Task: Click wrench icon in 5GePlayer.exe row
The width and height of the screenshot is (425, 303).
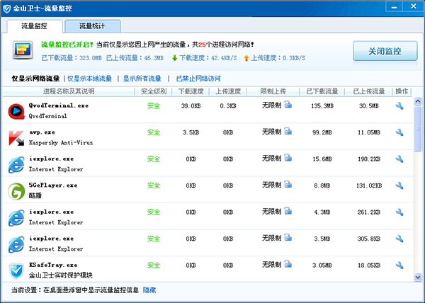Action: click(399, 185)
